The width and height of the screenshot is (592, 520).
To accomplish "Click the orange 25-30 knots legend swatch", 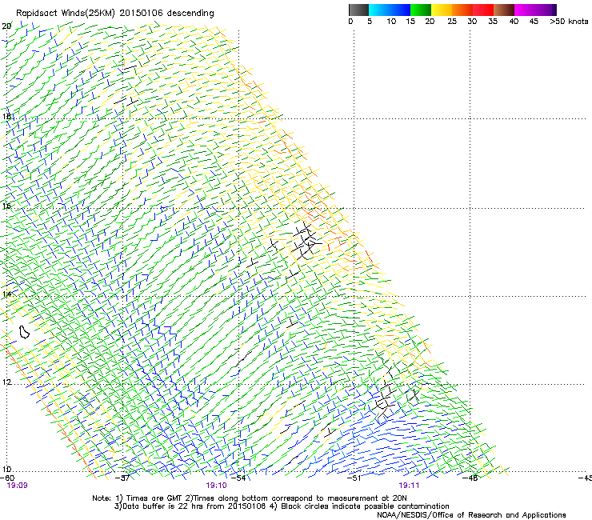I will point(462,10).
